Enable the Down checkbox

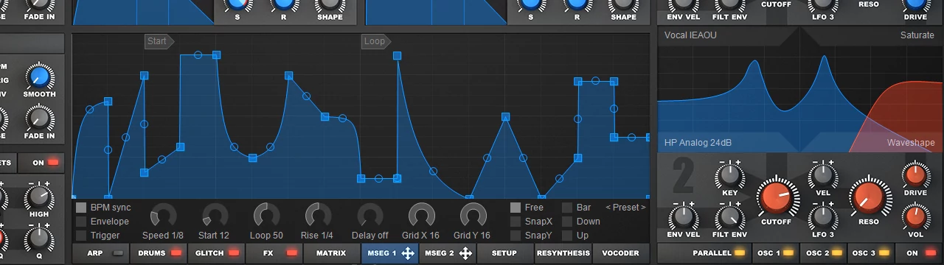click(567, 222)
